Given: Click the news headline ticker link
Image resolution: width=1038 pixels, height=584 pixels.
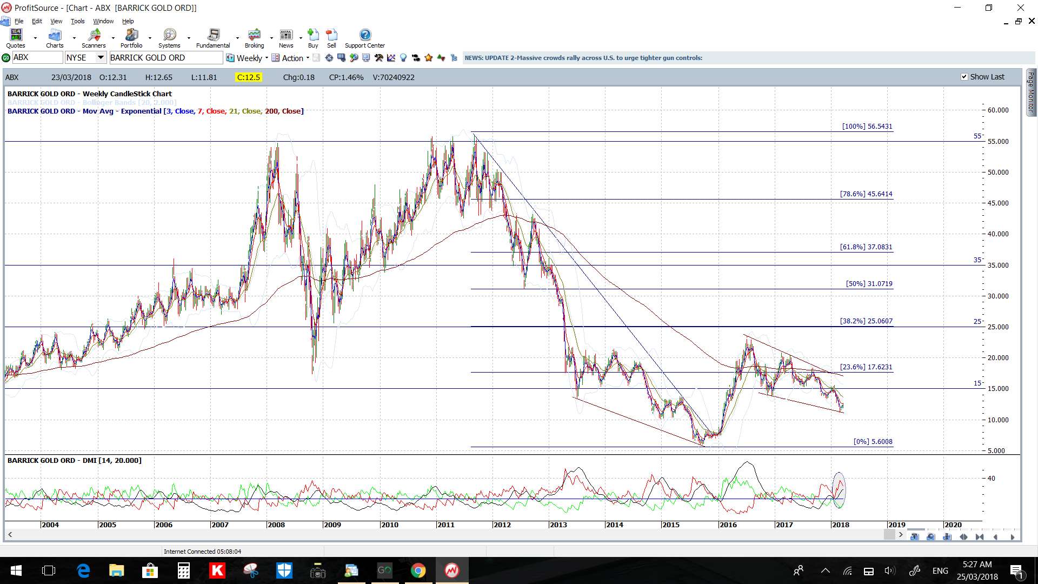Looking at the screenshot, I should click(583, 58).
